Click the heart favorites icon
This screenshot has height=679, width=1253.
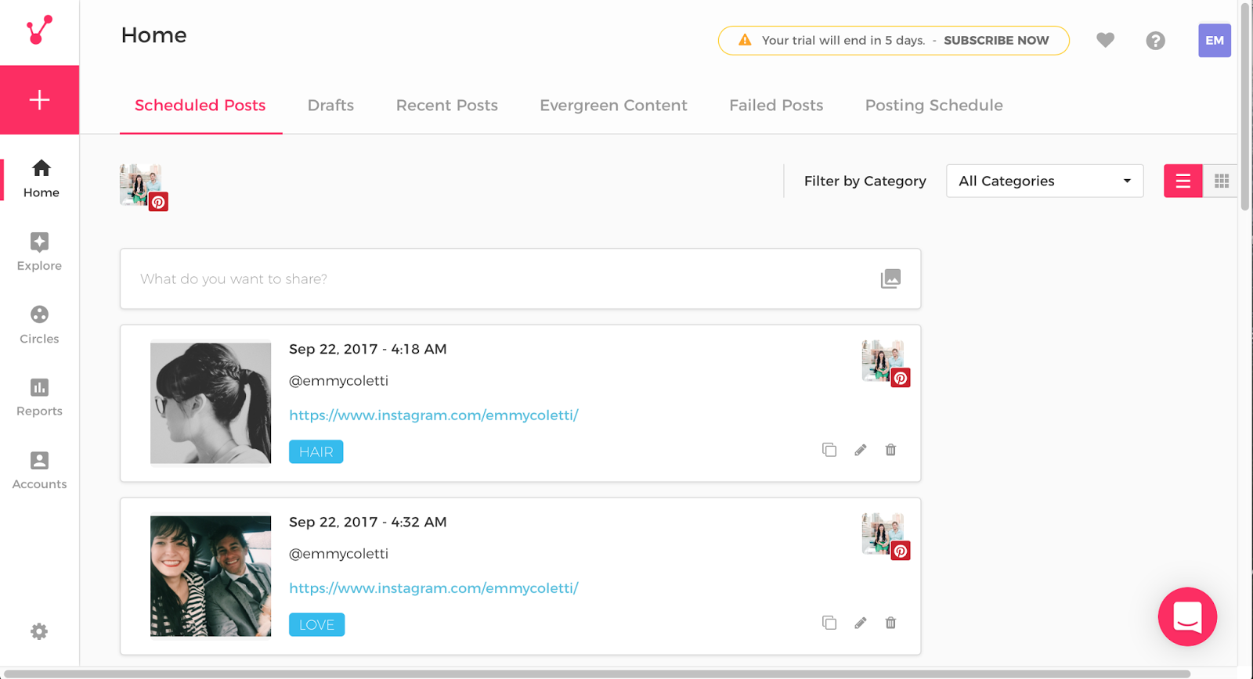[x=1105, y=40]
